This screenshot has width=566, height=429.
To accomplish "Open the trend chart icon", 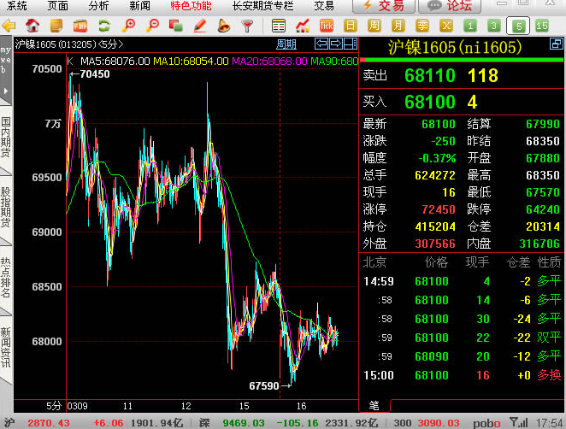I will (303, 26).
